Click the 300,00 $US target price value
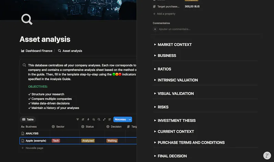Viewport: 274px width, 162px height. [192, 6]
